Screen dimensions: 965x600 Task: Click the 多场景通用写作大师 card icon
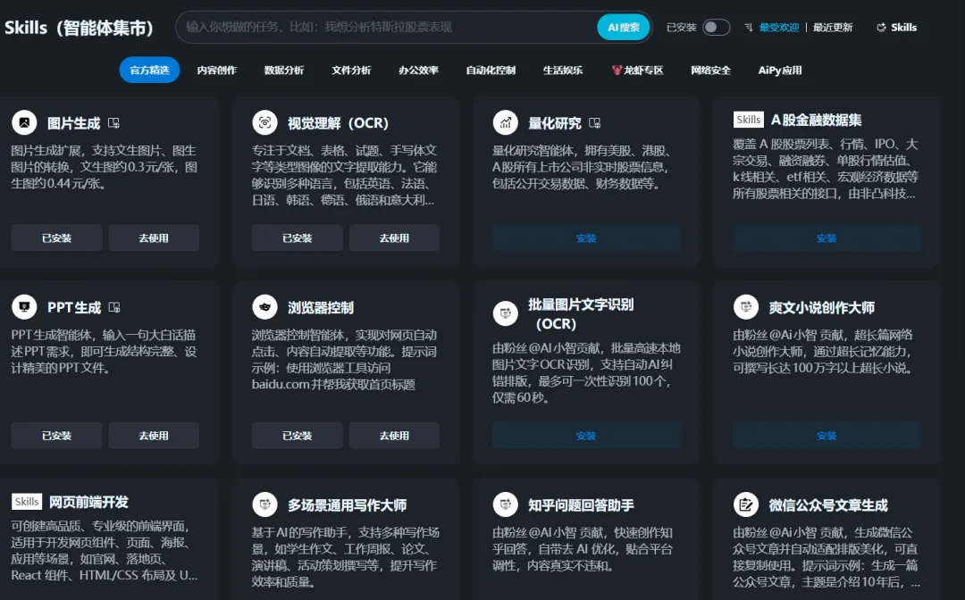(264, 504)
